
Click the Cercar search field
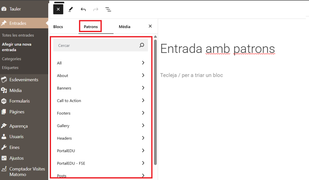97,45
